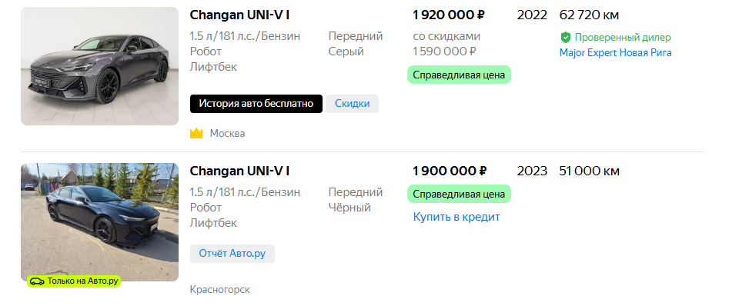Click the Красногорск location text
729x306 pixels.
coord(219,290)
